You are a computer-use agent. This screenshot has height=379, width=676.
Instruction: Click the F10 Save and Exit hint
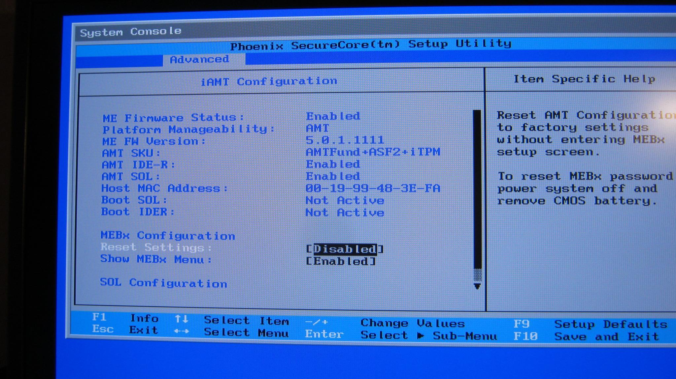pyautogui.click(x=586, y=336)
